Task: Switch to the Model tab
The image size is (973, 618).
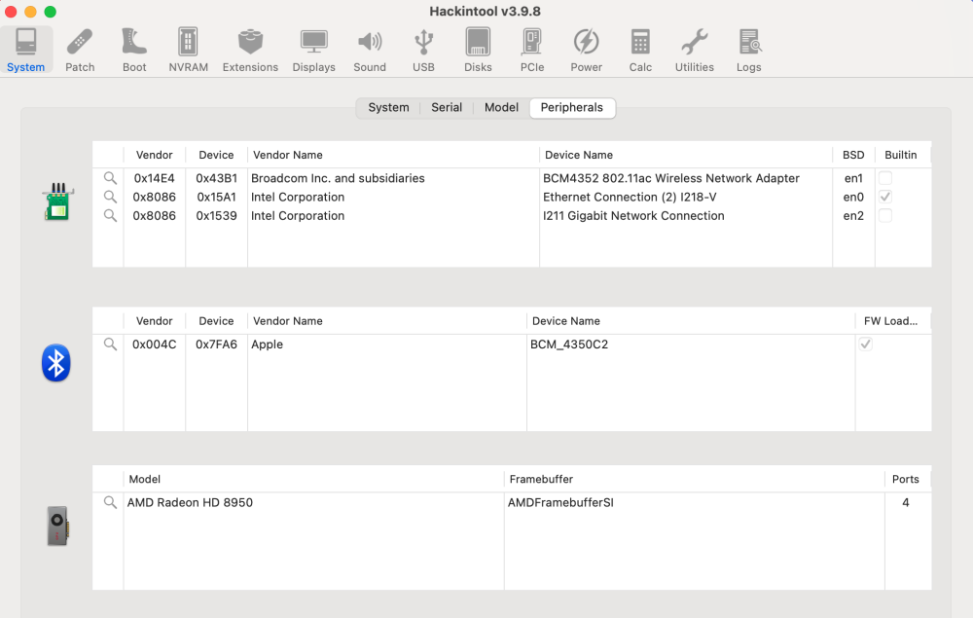Action: pos(501,107)
